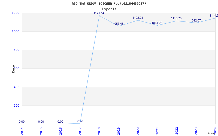Click the 400 y-axis tick label
Screen dimensions: 218x136
click(17, 87)
